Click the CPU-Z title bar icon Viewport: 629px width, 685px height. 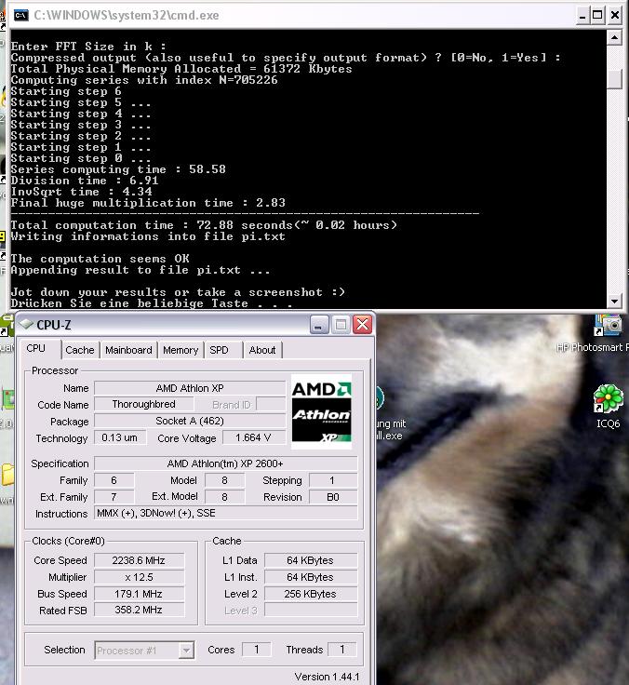click(x=26, y=324)
